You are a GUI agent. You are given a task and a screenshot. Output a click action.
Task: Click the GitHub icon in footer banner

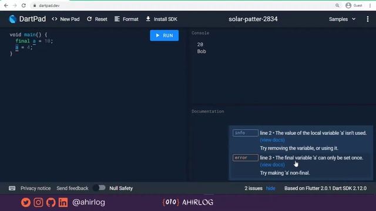pyautogui.click(x=51, y=202)
